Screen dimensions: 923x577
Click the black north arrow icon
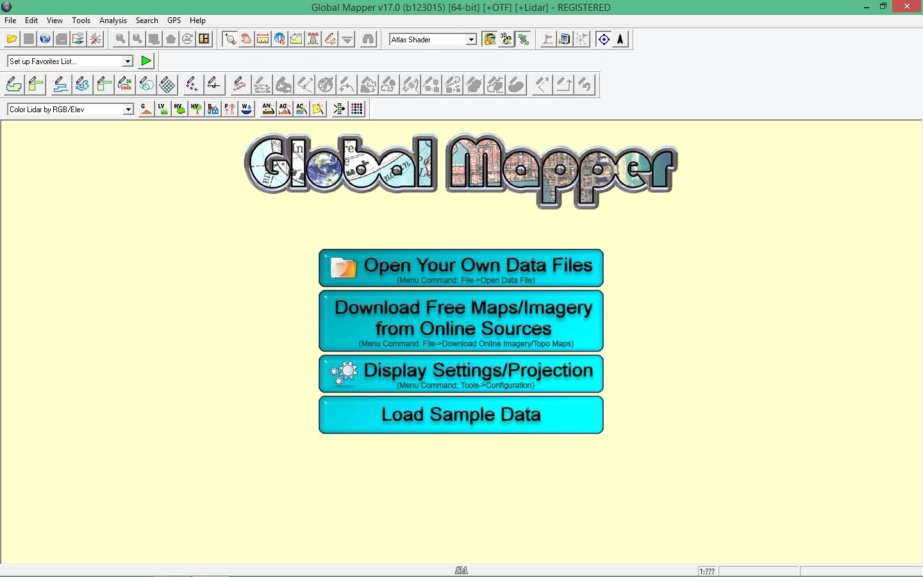tap(620, 39)
